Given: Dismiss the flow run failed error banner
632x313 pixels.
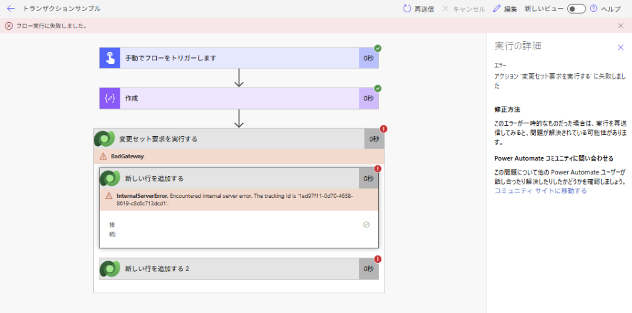Looking at the screenshot, I should click(x=620, y=26).
